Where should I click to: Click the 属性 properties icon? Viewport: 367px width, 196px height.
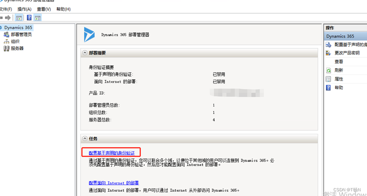click(329, 79)
